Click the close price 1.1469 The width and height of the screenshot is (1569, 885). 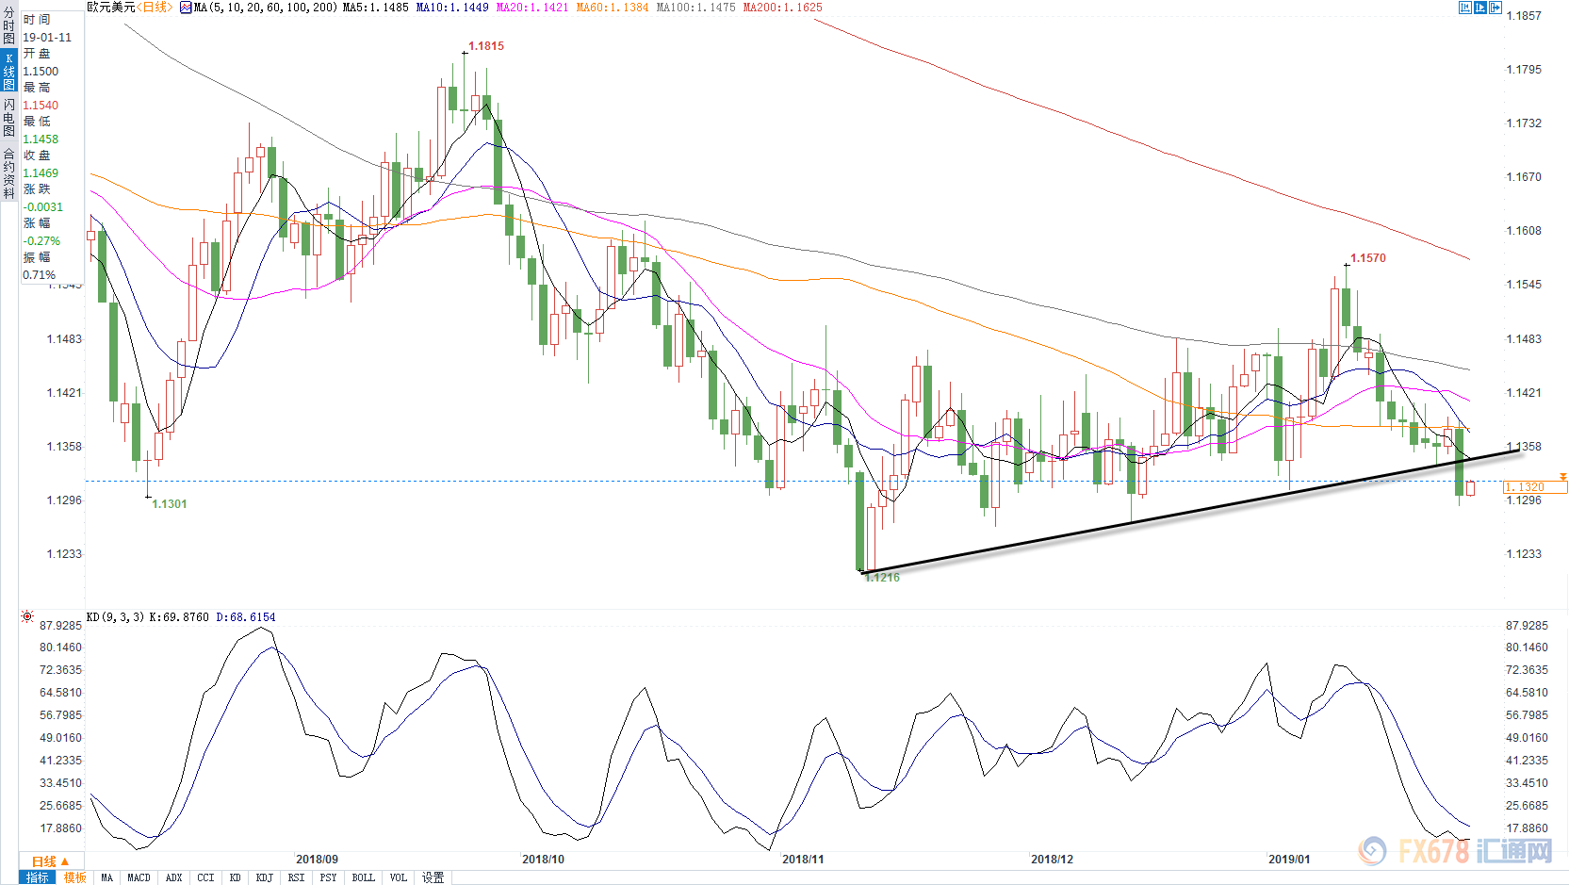(41, 173)
